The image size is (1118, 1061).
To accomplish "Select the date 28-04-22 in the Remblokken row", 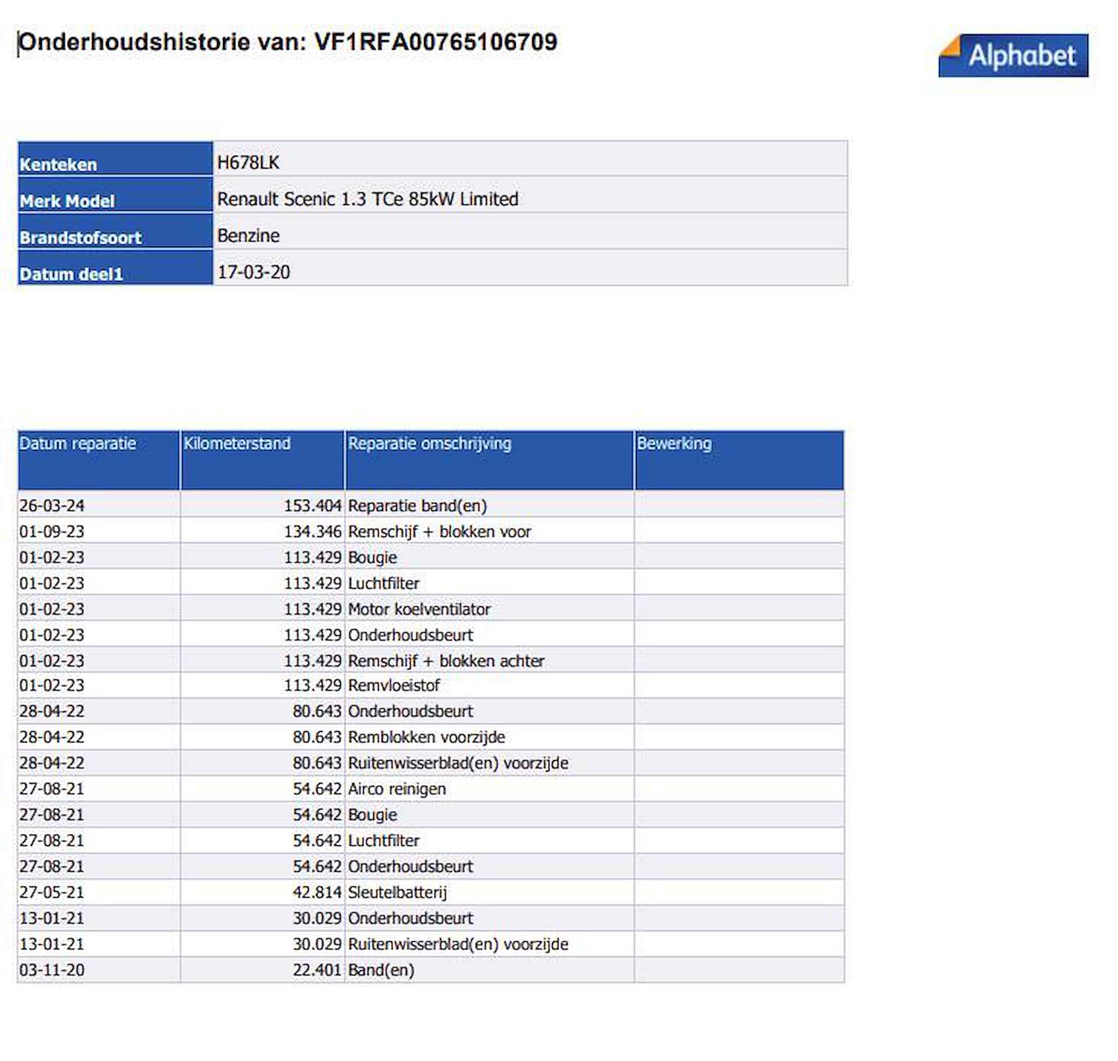I will (52, 737).
